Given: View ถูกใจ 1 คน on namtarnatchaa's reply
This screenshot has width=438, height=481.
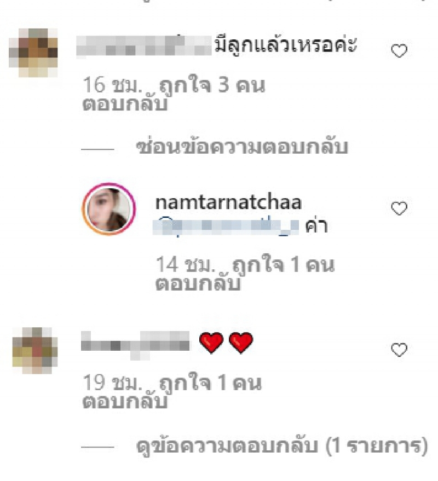Looking at the screenshot, I should 283,264.
